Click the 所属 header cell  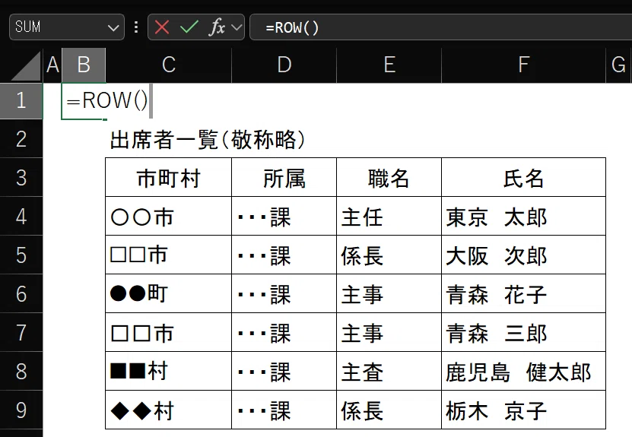[x=284, y=178]
